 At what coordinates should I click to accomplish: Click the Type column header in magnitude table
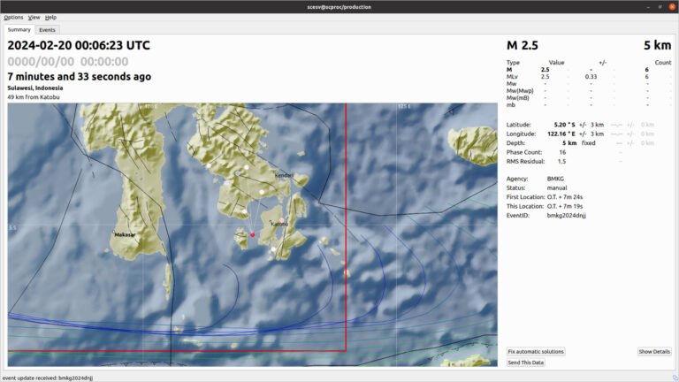click(513, 63)
